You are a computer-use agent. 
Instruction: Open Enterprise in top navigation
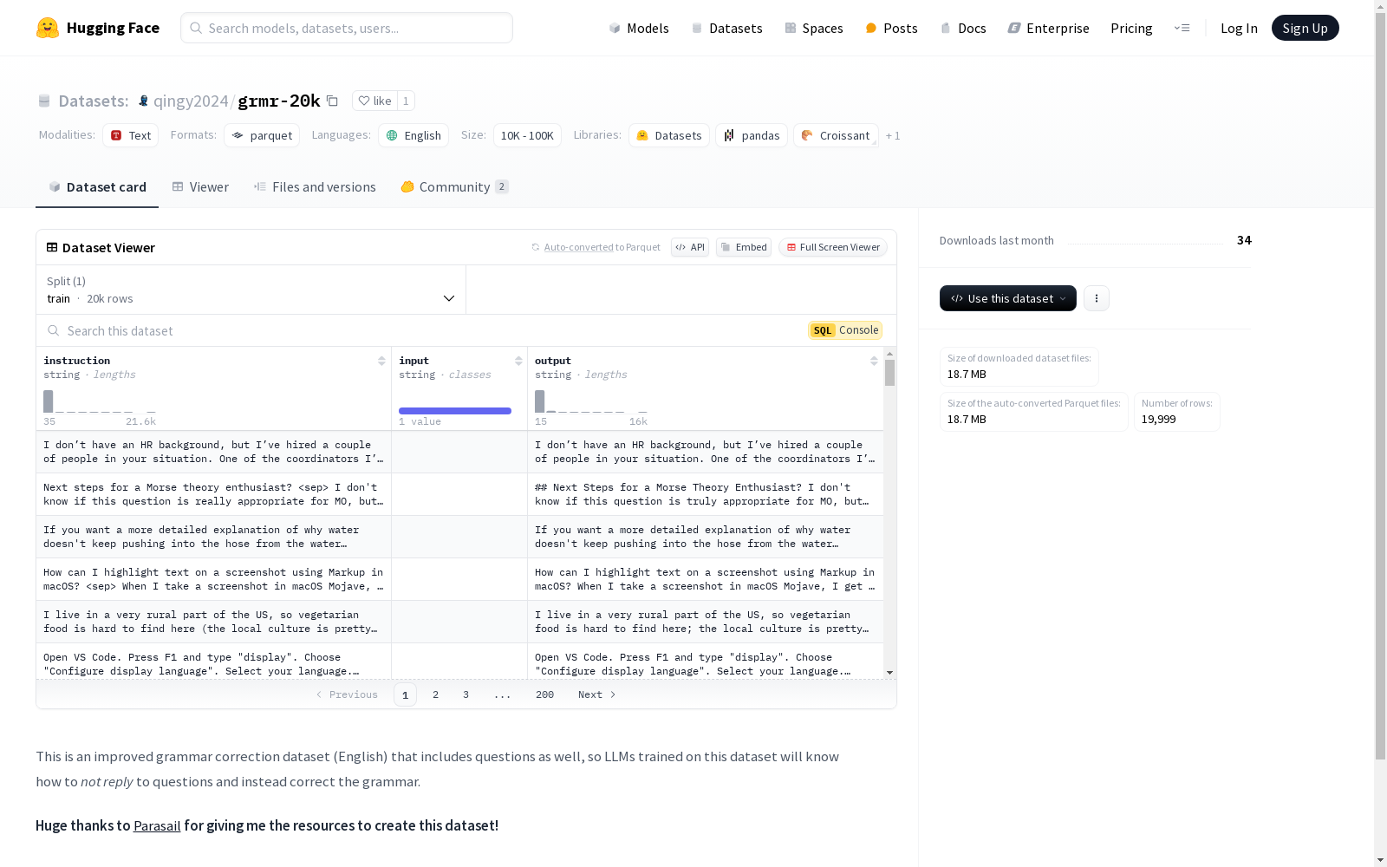pyautogui.click(x=1048, y=28)
